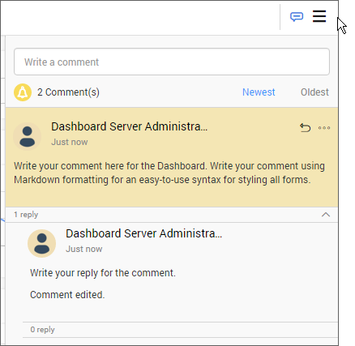Screen dimensions: 355x346
Task: Click the reply arrow on highlighted comment
Action: [x=306, y=127]
